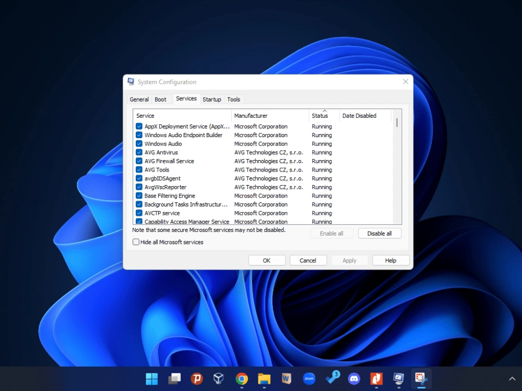Open Google Chrome from the taskbar
522x391 pixels.
(x=242, y=378)
